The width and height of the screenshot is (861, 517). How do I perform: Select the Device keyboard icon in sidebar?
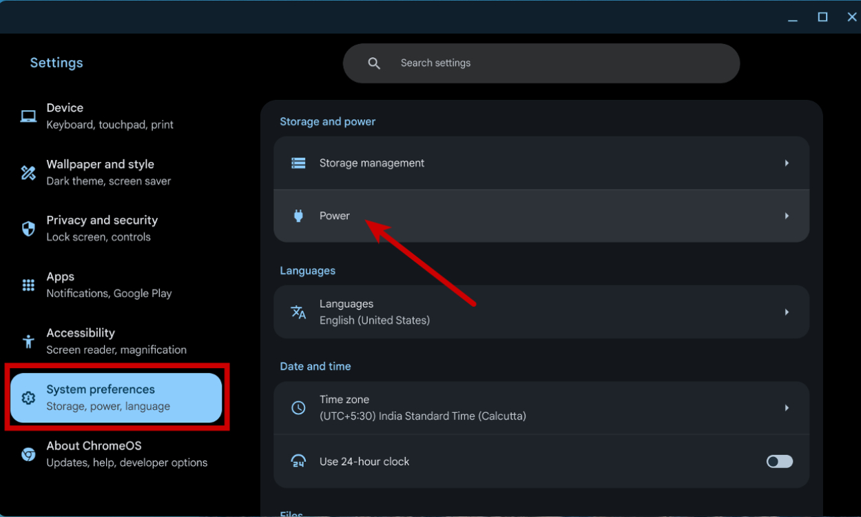click(28, 115)
